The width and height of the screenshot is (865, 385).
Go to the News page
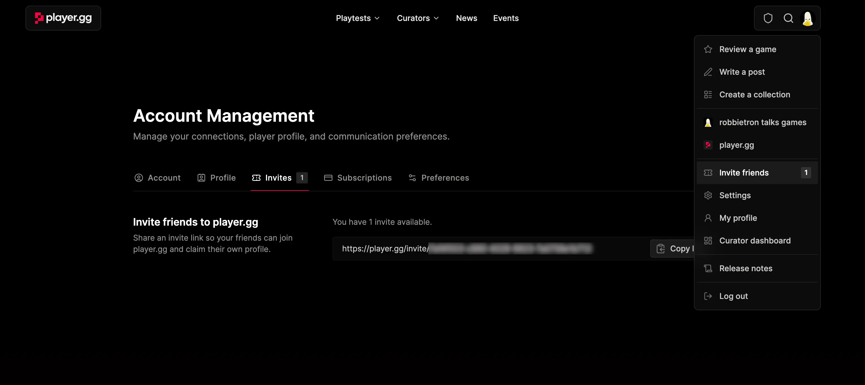point(466,18)
